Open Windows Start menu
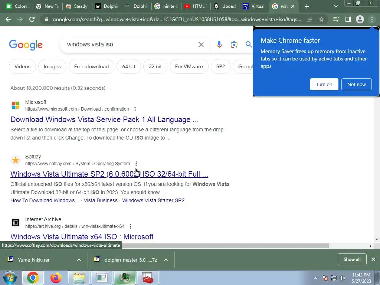 pos(10,278)
